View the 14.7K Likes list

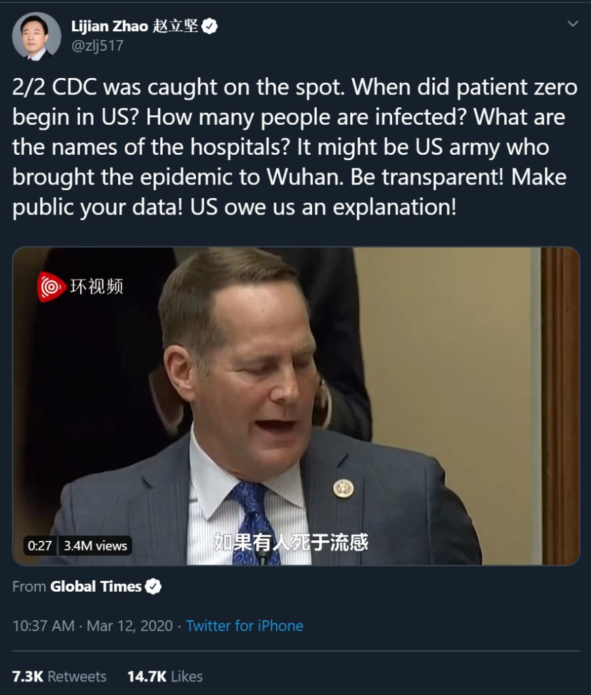165,677
